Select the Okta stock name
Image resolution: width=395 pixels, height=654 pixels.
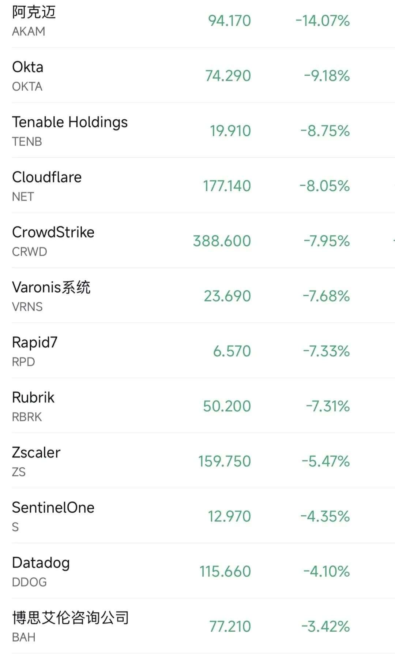[x=28, y=67]
